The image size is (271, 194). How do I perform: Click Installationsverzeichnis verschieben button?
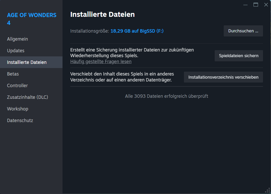tap(223, 77)
